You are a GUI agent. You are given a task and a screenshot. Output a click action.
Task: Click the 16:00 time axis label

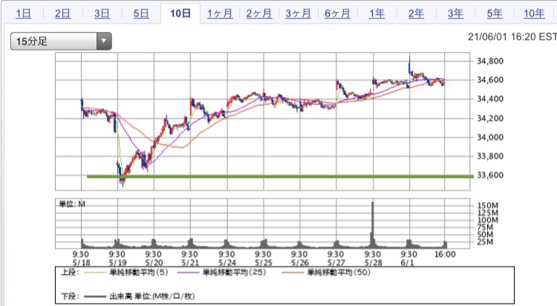[x=445, y=255]
